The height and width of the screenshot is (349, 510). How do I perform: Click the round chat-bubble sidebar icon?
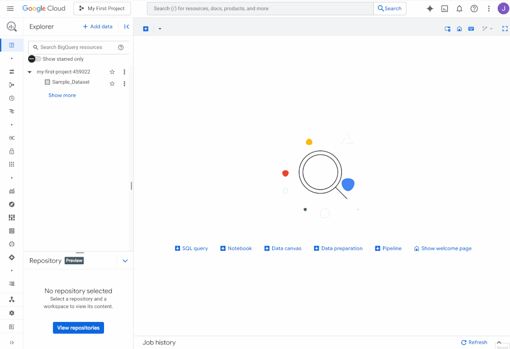pyautogui.click(x=12, y=244)
